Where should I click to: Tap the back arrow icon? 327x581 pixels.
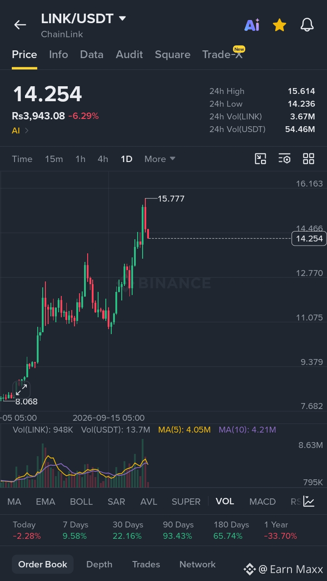[x=20, y=25]
